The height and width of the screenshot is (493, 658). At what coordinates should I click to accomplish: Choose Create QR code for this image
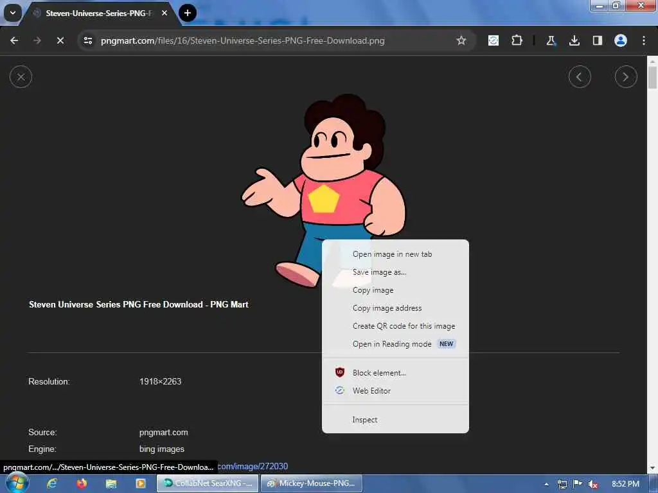(395, 326)
